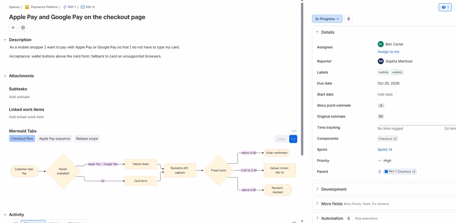Click the Order confirmed diagram node

pyautogui.click(x=276, y=153)
